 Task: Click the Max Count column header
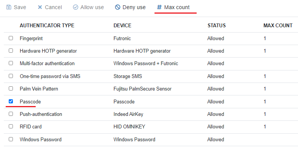(278, 26)
